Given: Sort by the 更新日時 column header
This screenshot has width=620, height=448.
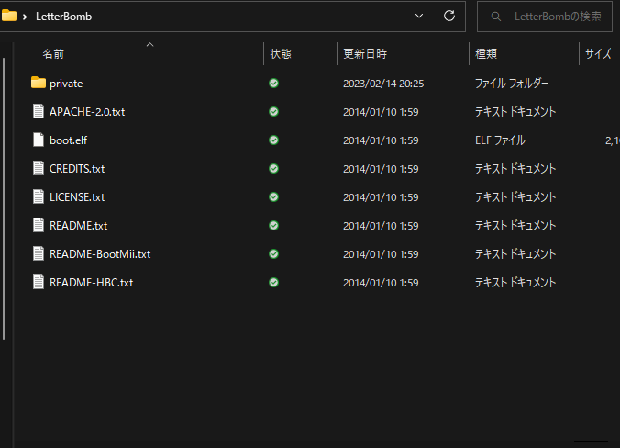Looking at the screenshot, I should [x=365, y=54].
